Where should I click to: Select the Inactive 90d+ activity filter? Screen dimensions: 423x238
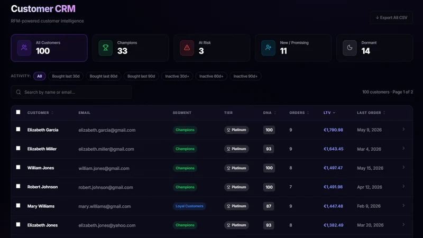tap(245, 76)
